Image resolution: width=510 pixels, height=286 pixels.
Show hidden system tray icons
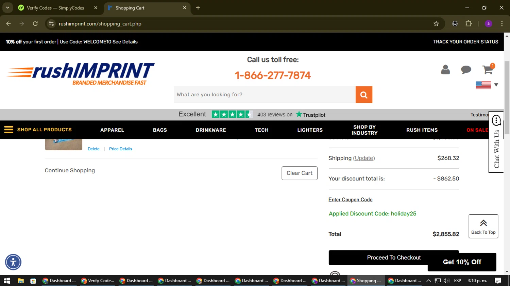[428, 281]
